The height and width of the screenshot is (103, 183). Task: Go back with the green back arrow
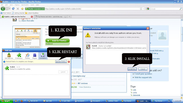coord(3,9)
